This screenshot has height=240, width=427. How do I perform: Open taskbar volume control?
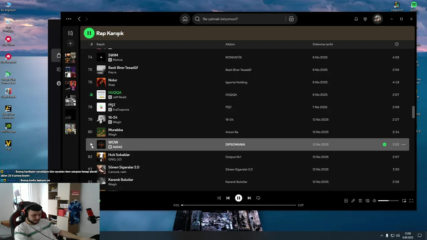coord(398,236)
